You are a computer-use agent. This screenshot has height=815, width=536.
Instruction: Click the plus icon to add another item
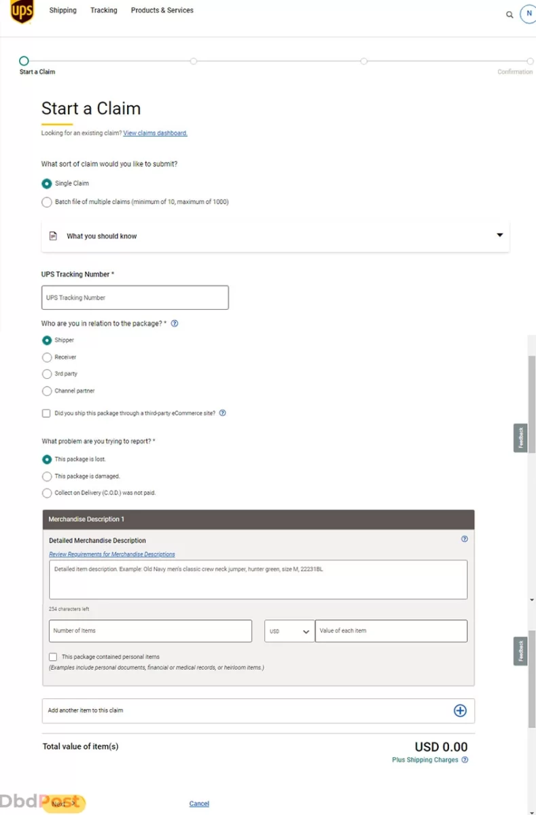[460, 710]
